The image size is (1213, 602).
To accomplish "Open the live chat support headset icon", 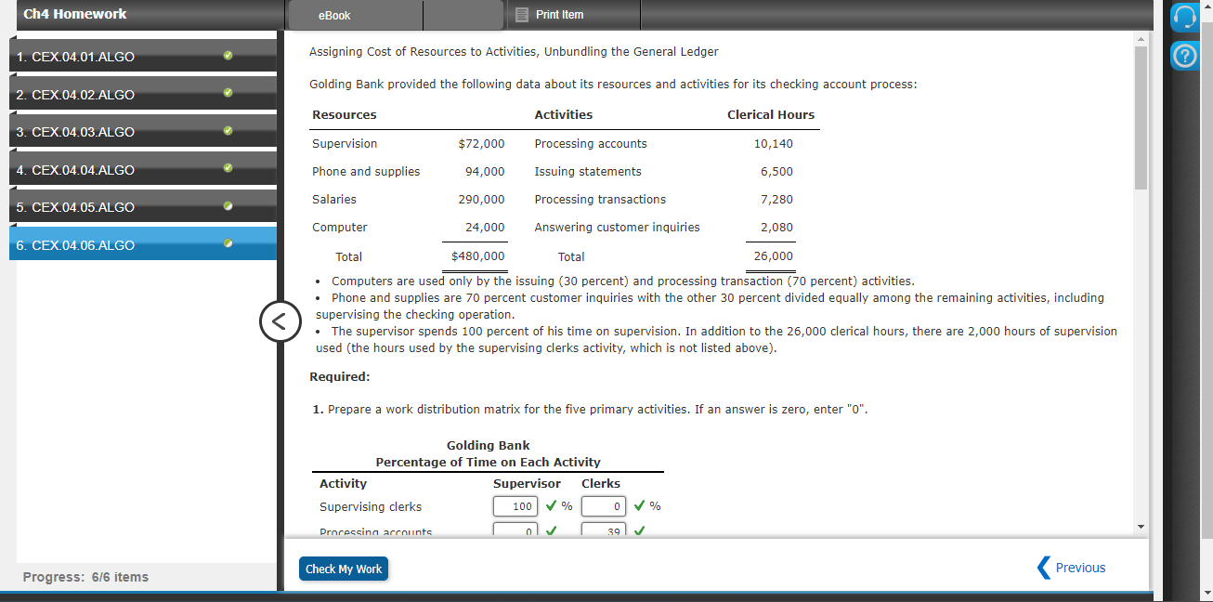I will (1185, 18).
